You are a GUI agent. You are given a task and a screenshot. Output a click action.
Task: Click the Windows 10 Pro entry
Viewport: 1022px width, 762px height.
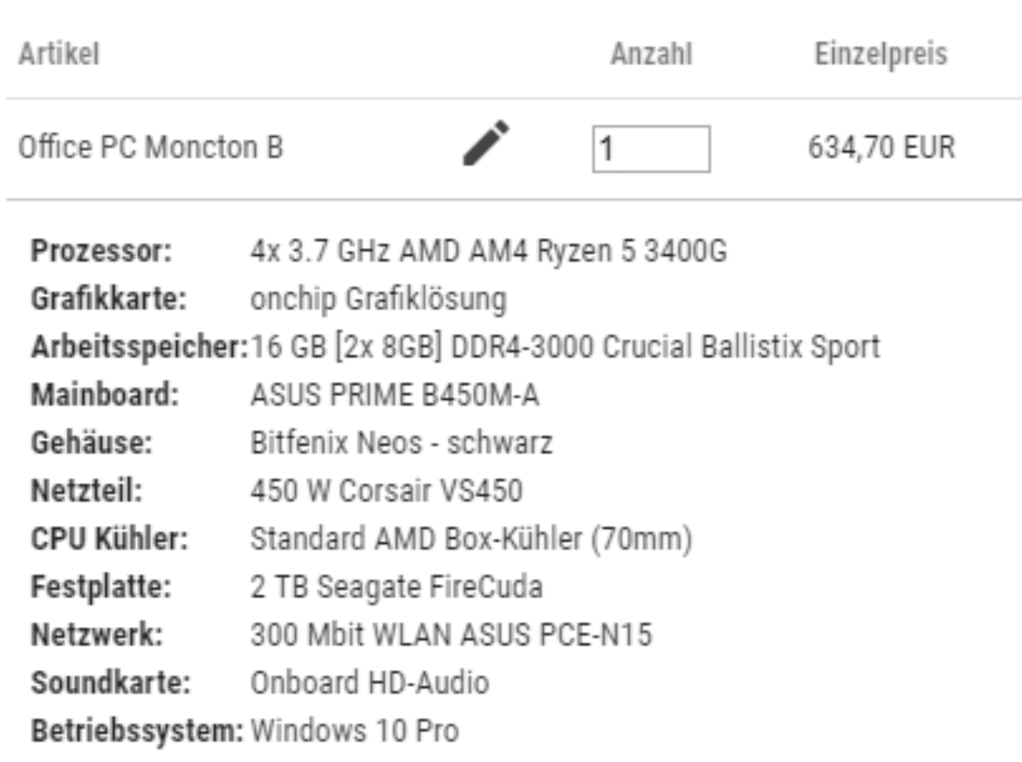(354, 732)
